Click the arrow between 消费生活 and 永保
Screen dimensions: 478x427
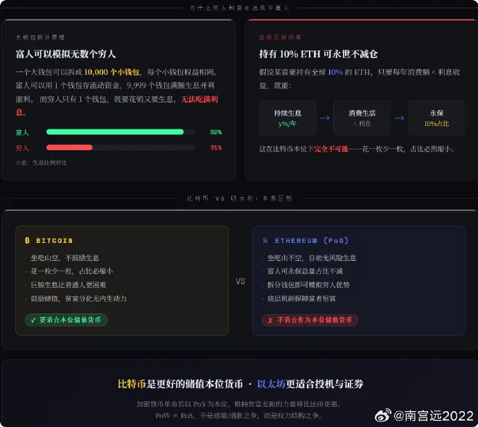[399, 118]
